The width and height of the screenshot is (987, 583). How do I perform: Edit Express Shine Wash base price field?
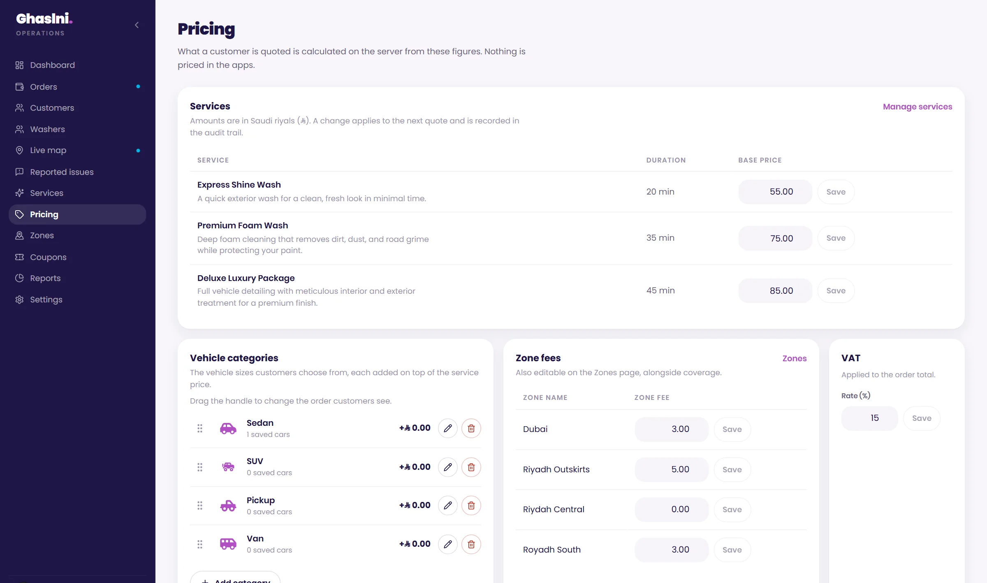775,192
